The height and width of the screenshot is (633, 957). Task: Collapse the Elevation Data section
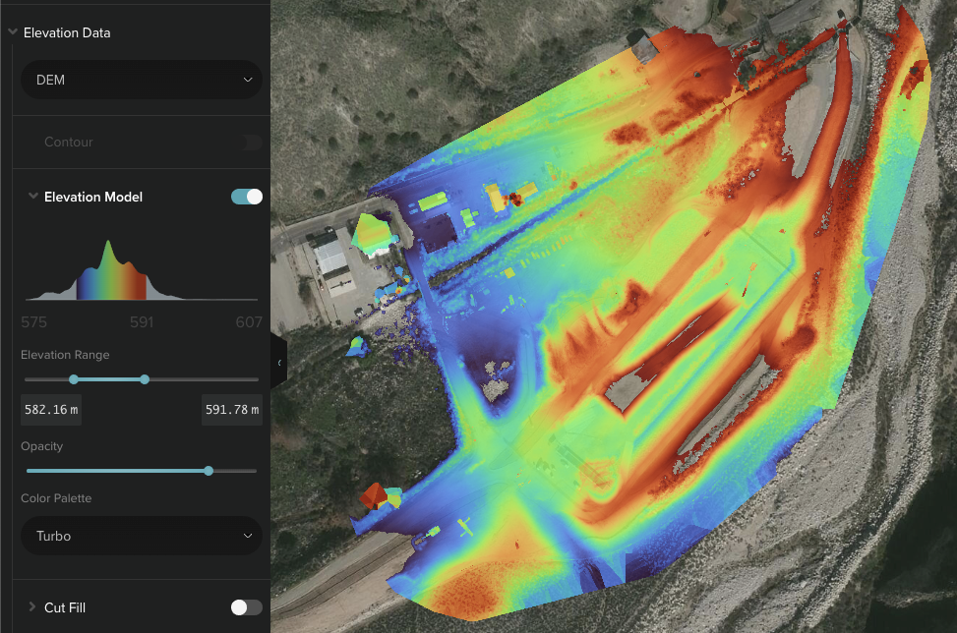[x=13, y=32]
